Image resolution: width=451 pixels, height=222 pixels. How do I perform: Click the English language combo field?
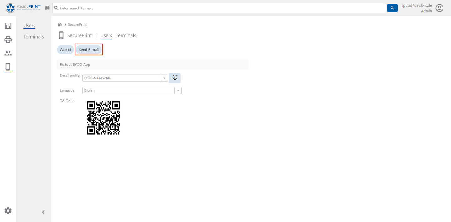[129, 90]
